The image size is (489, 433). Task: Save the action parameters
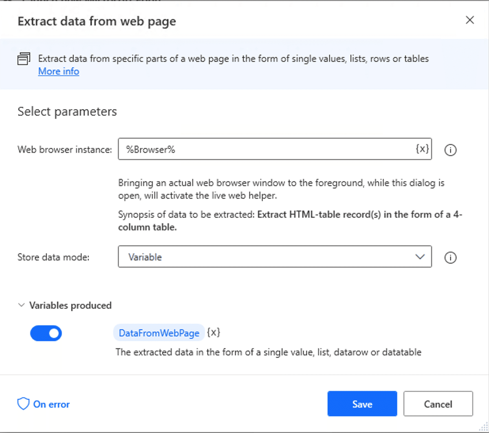[362, 404]
